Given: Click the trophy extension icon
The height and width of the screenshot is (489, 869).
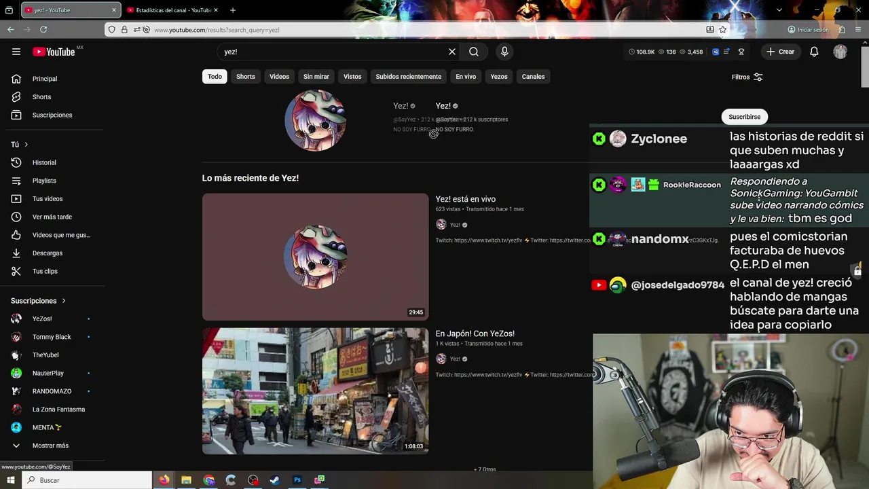Looking at the screenshot, I should pyautogui.click(x=741, y=52).
